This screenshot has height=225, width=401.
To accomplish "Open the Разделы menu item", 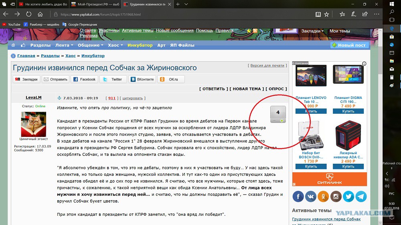I will click(41, 45).
